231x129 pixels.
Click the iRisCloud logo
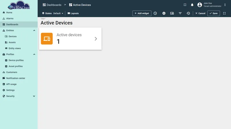[x=19, y=5]
